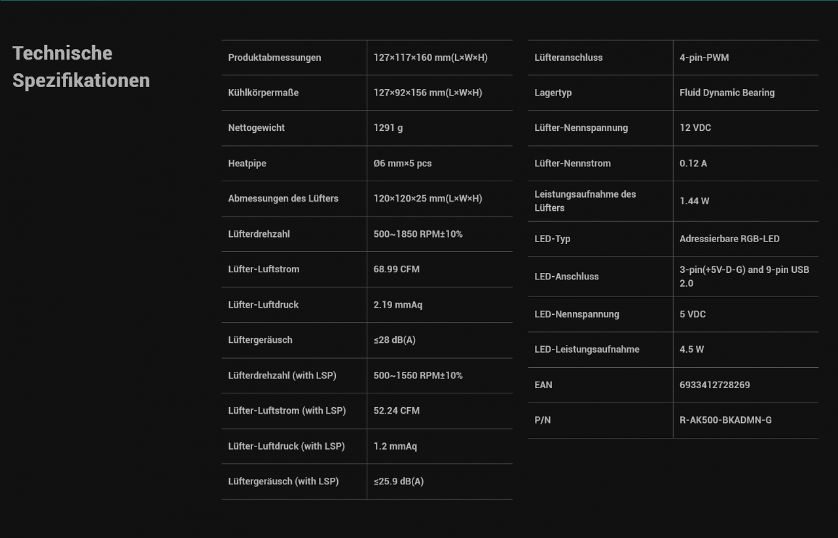
Task: Click the Lüfteranschluss value 4-pin-PWM
Action: click(x=704, y=58)
